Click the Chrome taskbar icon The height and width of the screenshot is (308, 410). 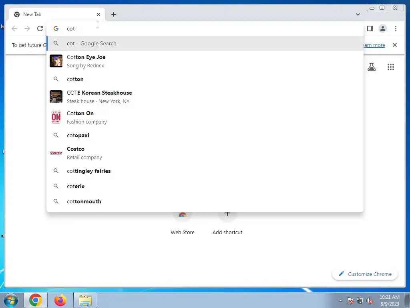[x=36, y=300]
